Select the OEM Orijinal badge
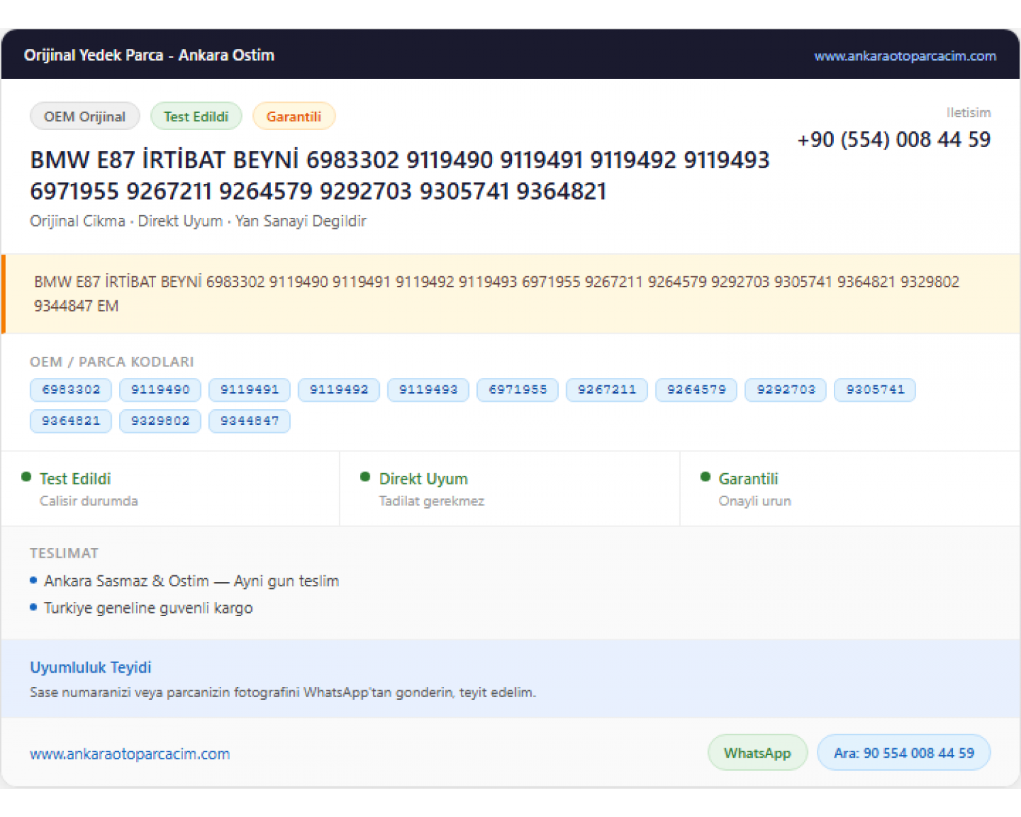The width and height of the screenshot is (1021, 817). coord(85,116)
